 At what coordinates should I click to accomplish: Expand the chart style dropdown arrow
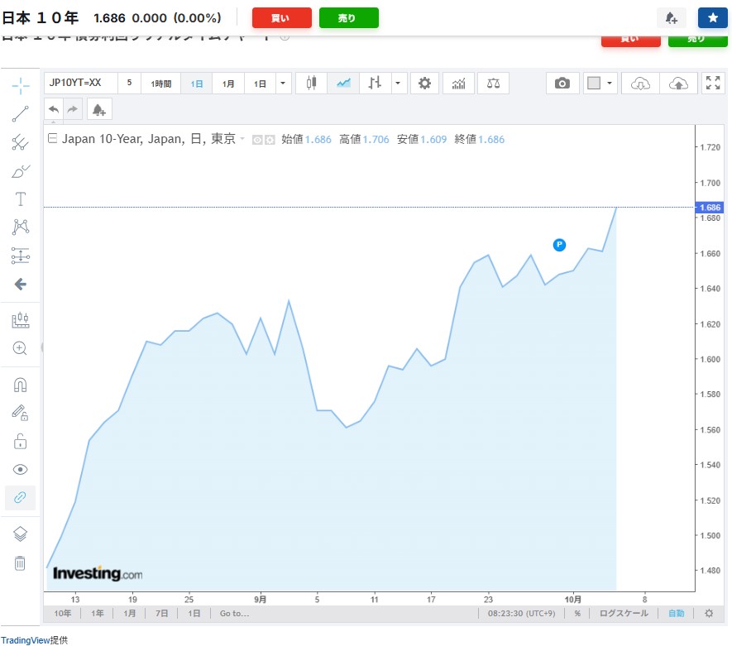[x=398, y=84]
